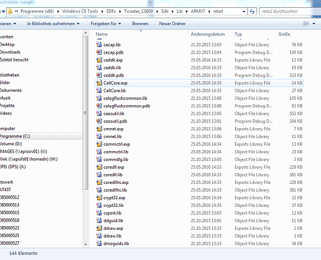Click the ceddk.pdb file icon
Image resolution: width=321 pixels, height=260 pixels.
[x=99, y=75]
